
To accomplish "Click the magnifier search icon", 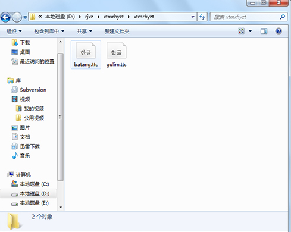I will coord(283,17).
